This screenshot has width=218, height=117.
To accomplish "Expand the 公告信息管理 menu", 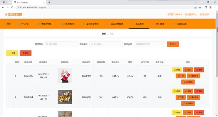I will (x=115, y=24).
